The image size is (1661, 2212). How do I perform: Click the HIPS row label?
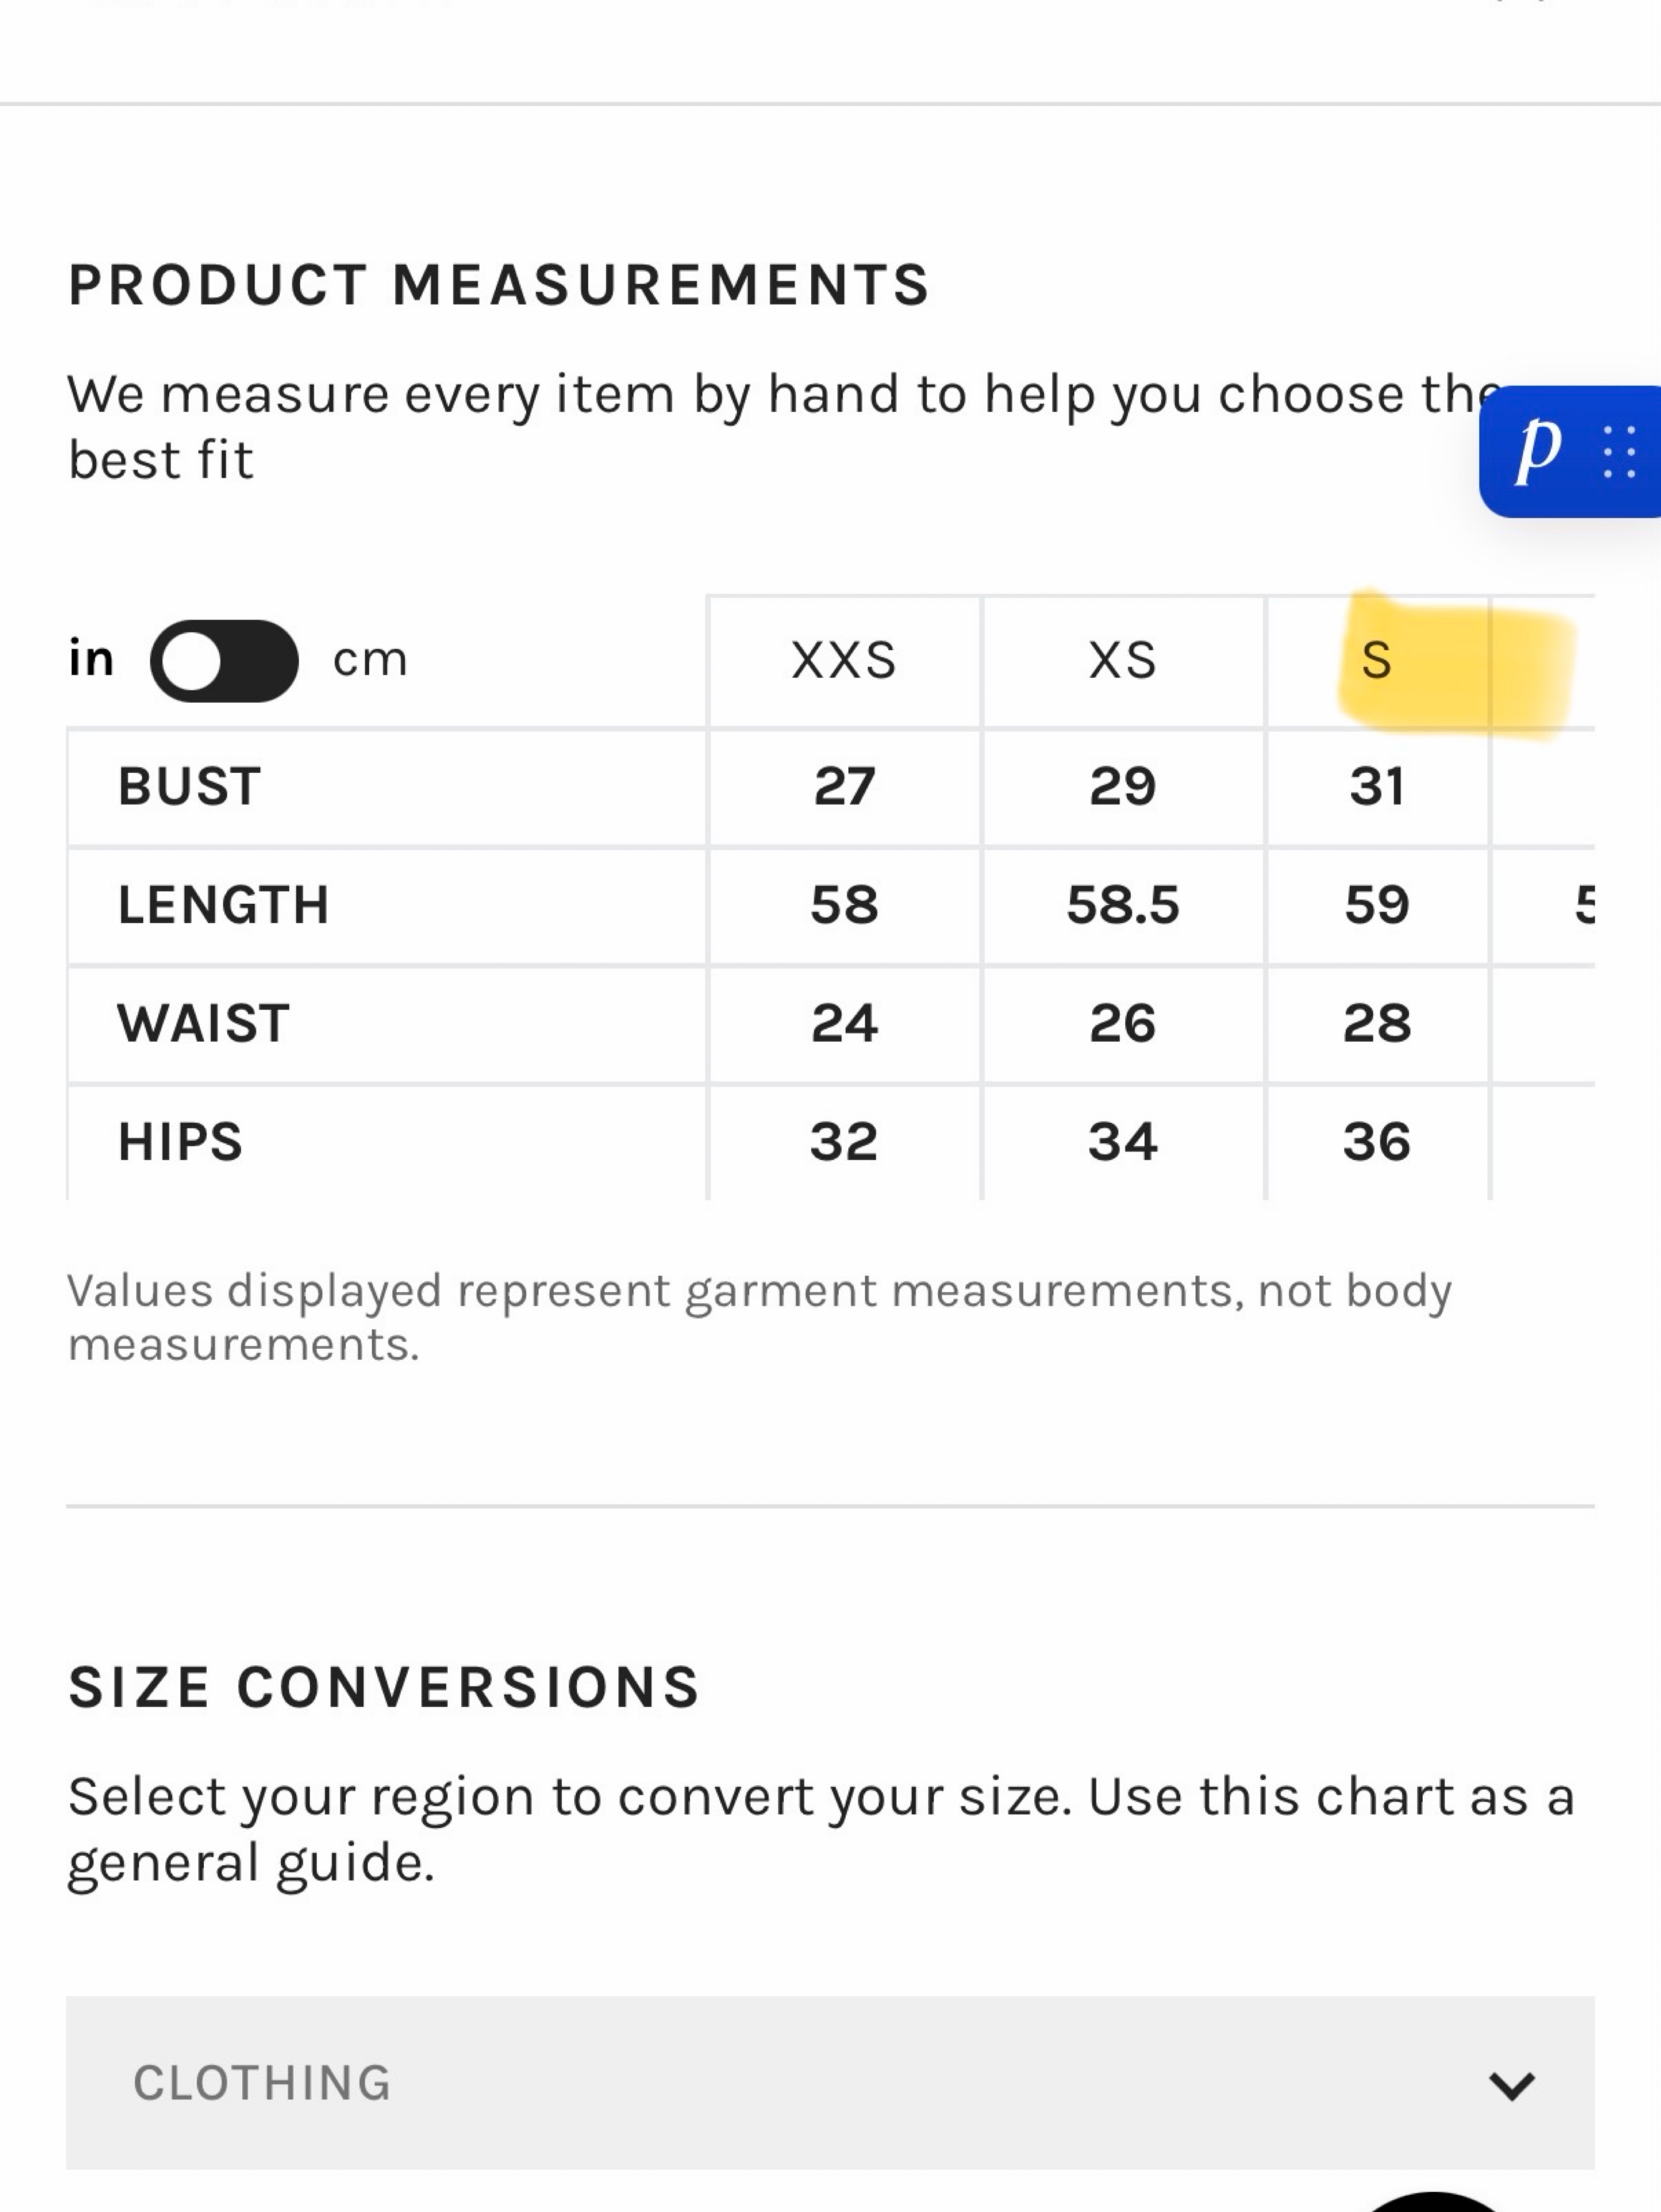point(181,1142)
